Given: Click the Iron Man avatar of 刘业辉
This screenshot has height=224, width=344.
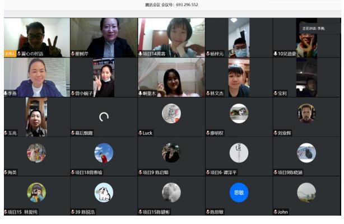Looking at the screenshot, I should (x=306, y=113).
